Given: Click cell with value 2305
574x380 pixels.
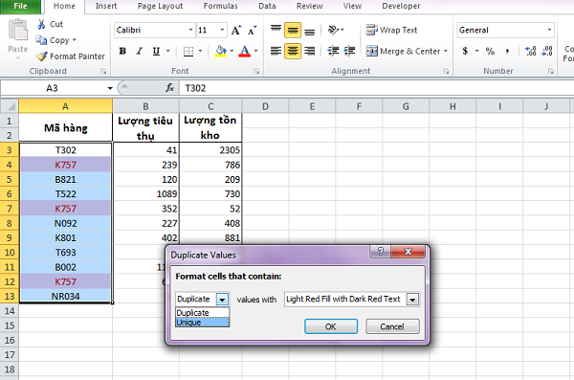Looking at the screenshot, I should click(x=210, y=150).
